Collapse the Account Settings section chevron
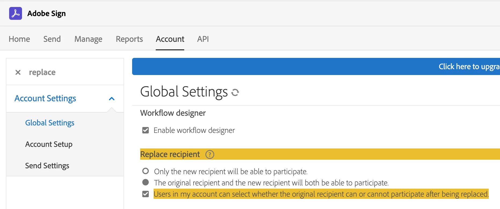The height and width of the screenshot is (209, 500). [112, 99]
